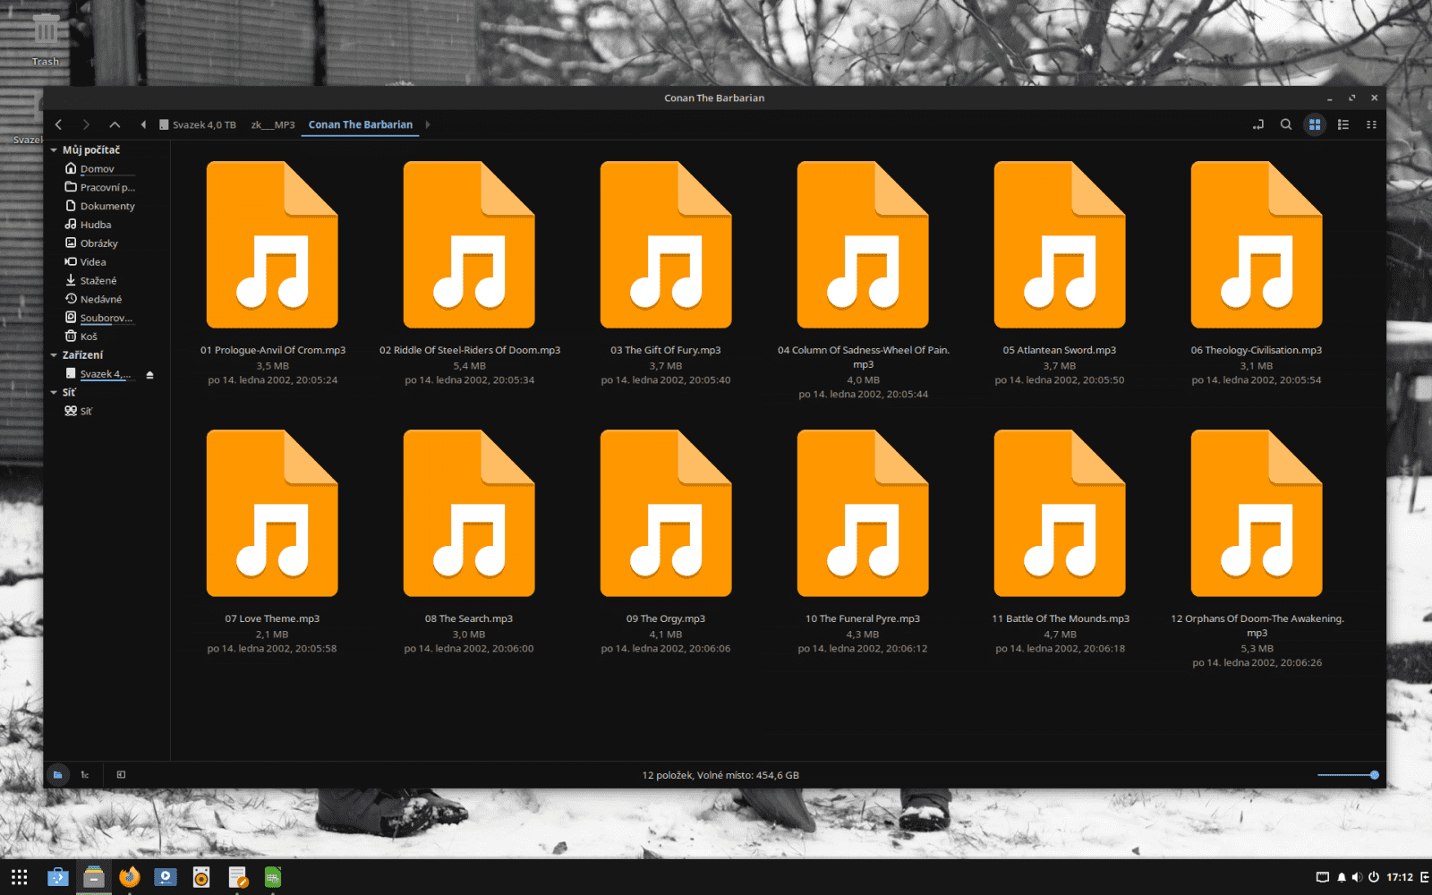This screenshot has width=1432, height=895.
Task: Launch the software store from taskbar
Action: (58, 877)
